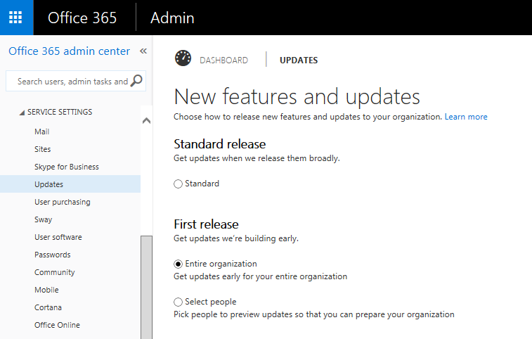Go to User purchasing settings
The height and width of the screenshot is (339, 532).
tap(62, 202)
